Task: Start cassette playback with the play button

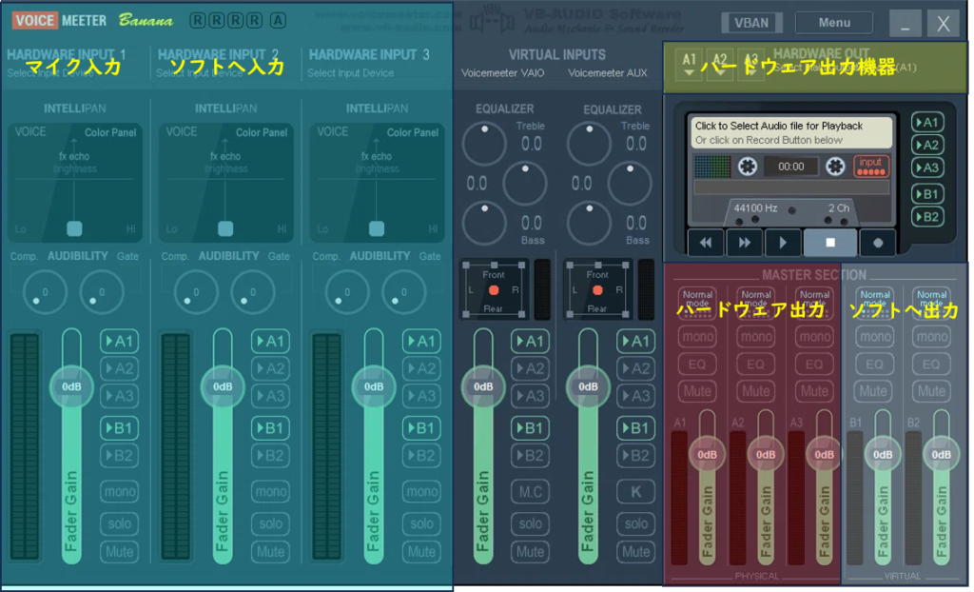Action: coord(783,243)
